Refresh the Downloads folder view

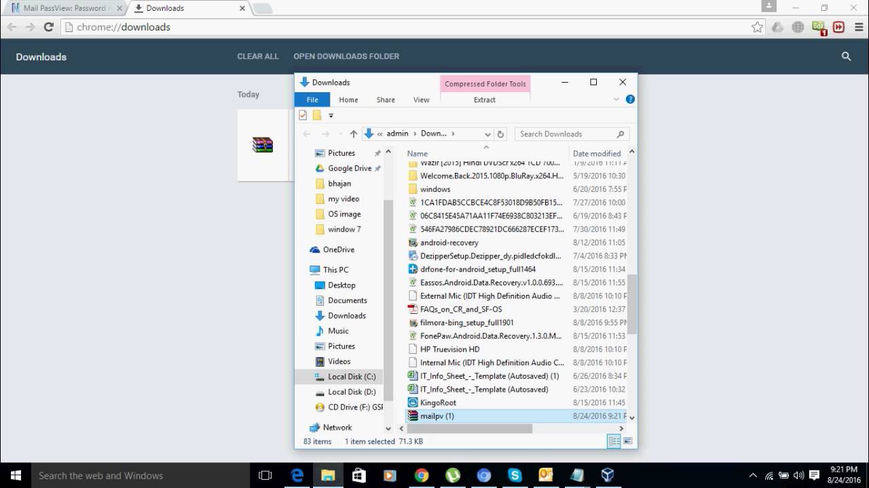click(500, 134)
